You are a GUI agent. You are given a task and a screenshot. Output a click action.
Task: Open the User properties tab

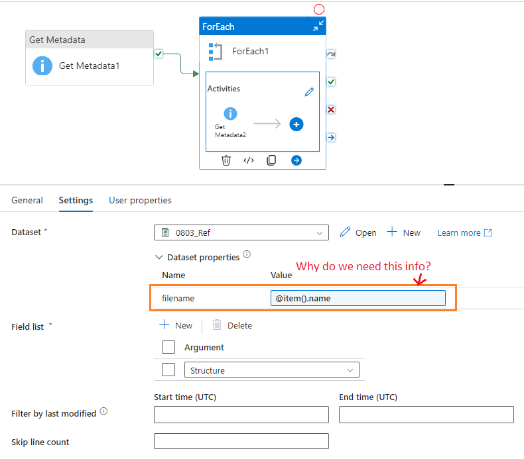(140, 200)
